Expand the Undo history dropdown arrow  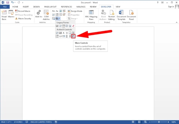click(x=15, y=2)
